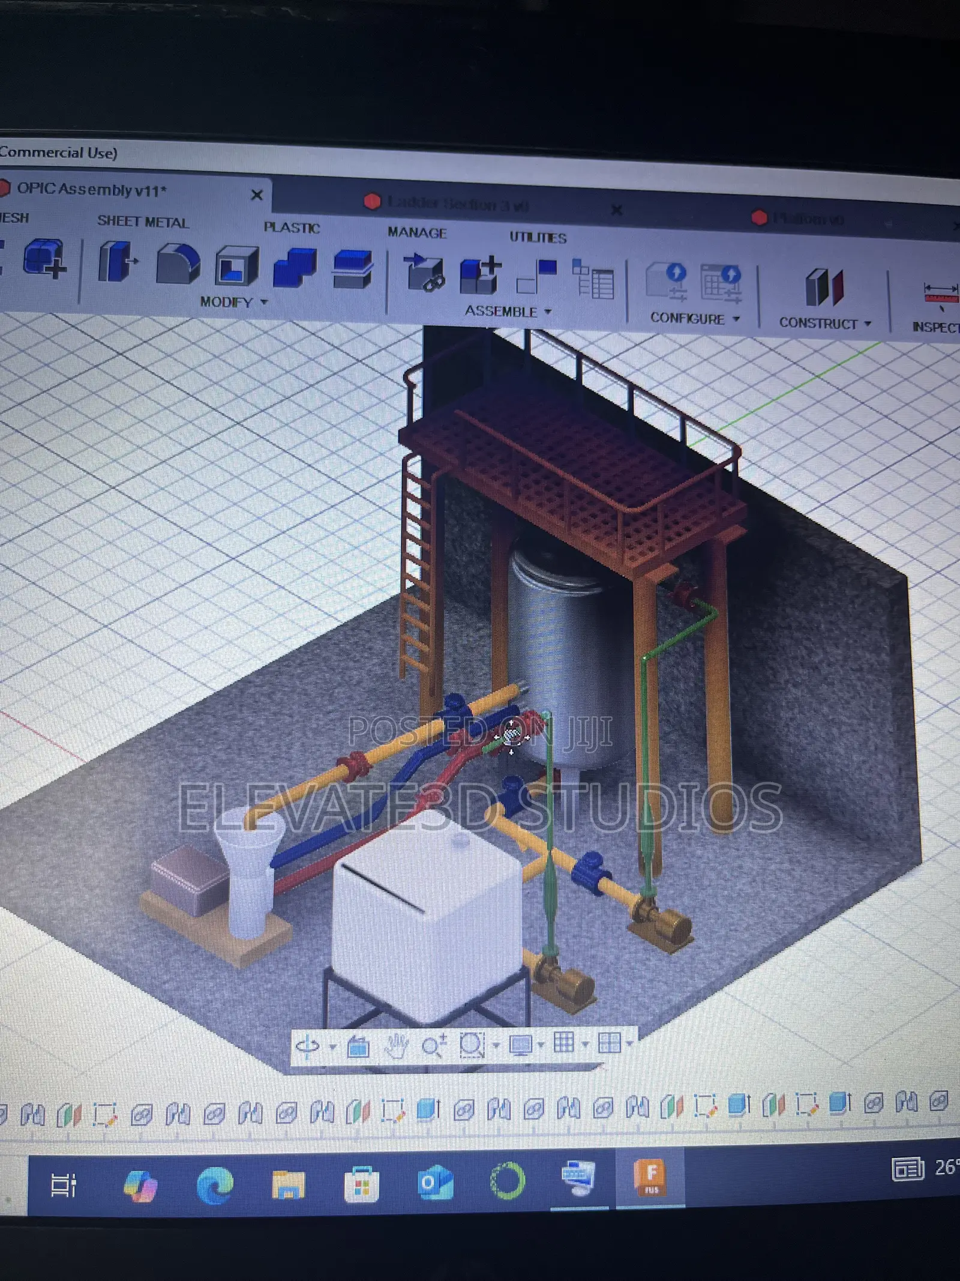Close the OPIC Assembly v11 tab

pyautogui.click(x=257, y=195)
